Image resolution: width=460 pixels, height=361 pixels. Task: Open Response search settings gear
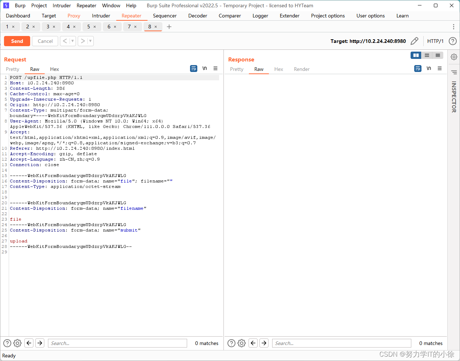pyautogui.click(x=242, y=343)
